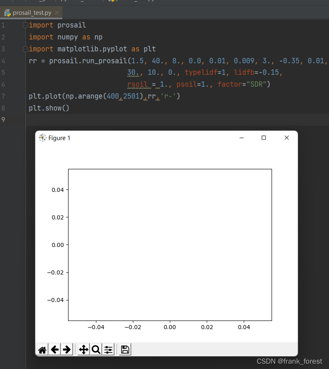Image resolution: width=329 pixels, height=369 pixels.
Task: Go forward to next plot view
Action: [x=67, y=349]
